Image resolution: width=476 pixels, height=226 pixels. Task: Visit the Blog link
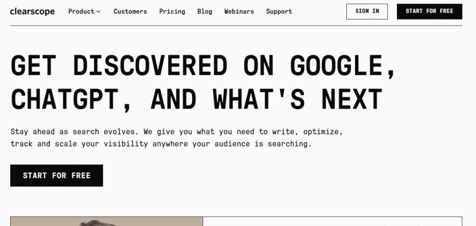point(205,12)
